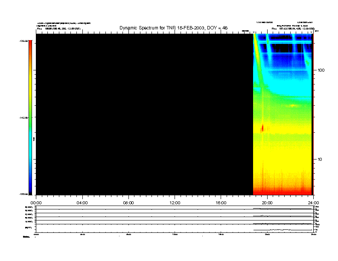Click the -130.00 color scale label

[x=23, y=41]
